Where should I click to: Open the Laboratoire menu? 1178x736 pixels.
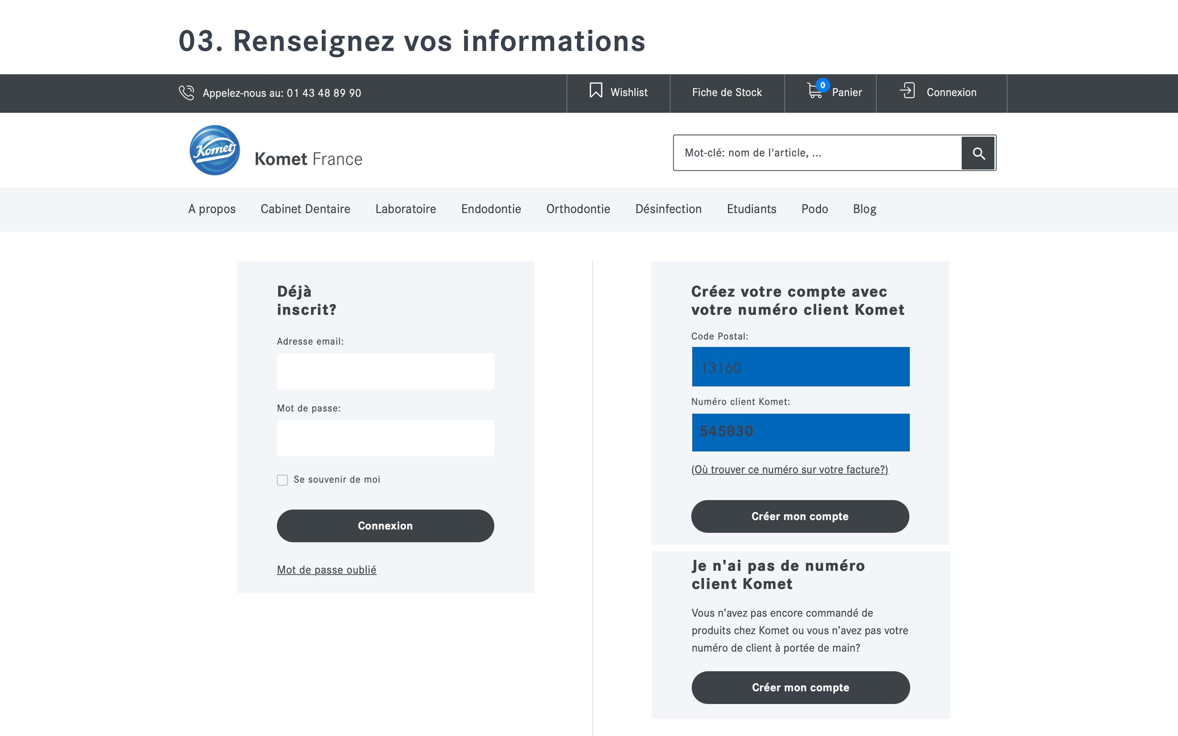[406, 209]
